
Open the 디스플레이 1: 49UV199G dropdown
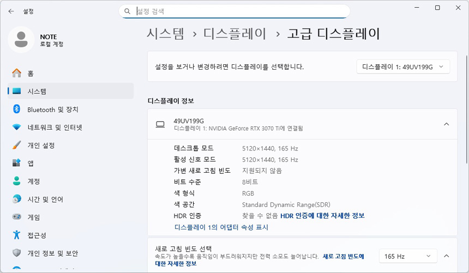(x=403, y=66)
